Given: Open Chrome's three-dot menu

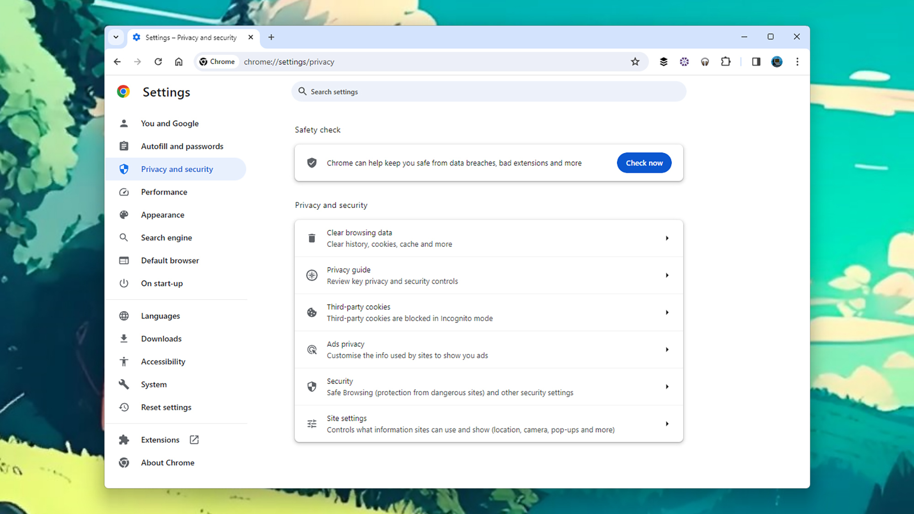Looking at the screenshot, I should (x=797, y=62).
